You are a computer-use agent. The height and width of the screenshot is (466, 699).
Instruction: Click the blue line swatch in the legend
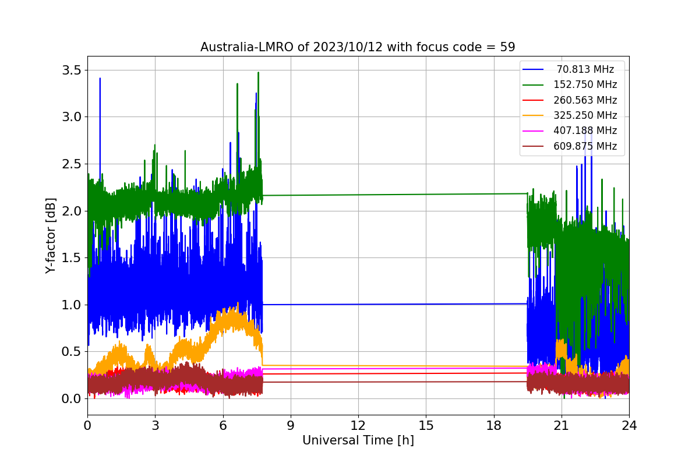pos(534,69)
